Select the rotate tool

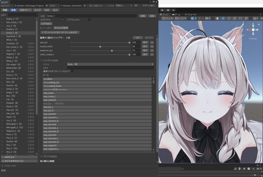tap(229, 18)
